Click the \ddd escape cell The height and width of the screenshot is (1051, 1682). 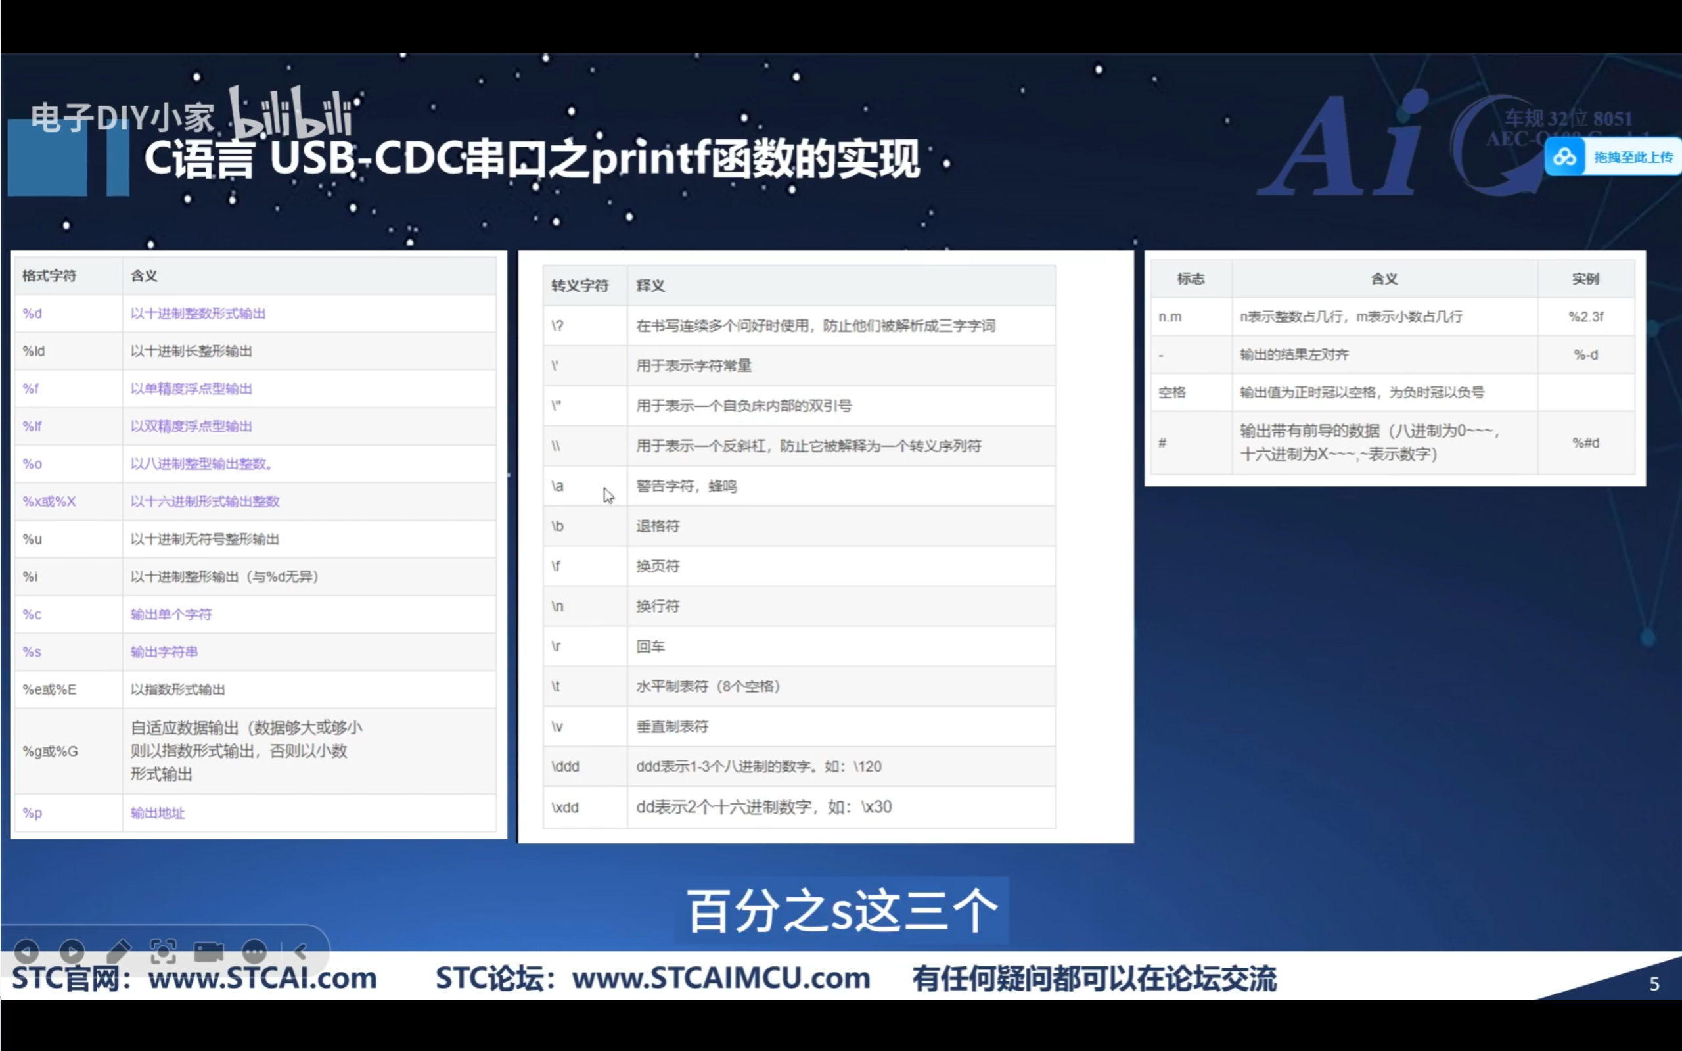tap(585, 766)
